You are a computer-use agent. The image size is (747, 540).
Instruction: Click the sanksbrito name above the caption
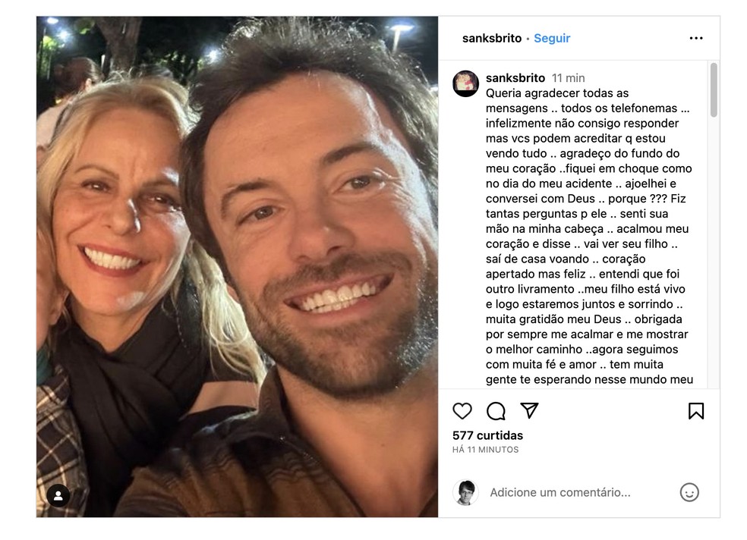515,77
